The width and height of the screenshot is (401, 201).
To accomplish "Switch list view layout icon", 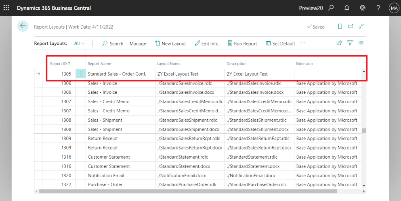I will [x=361, y=43].
